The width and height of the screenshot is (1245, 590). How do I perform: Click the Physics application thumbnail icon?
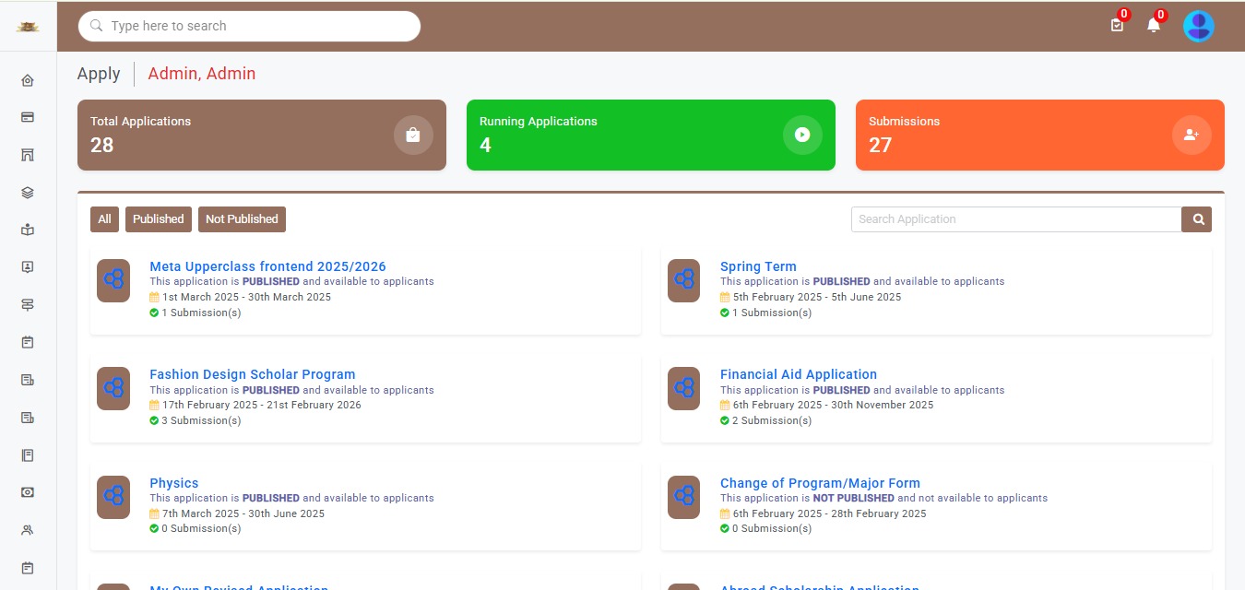[x=113, y=497]
